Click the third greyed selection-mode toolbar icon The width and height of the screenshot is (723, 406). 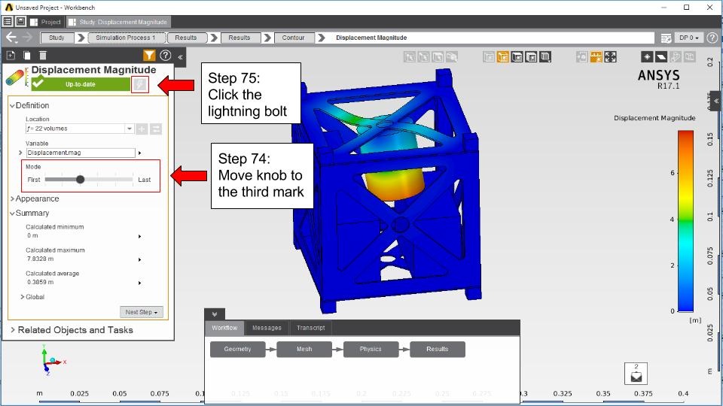438,57
